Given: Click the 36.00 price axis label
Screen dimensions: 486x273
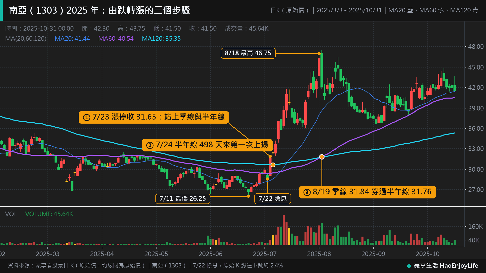Looking at the screenshot, I should click(476, 128).
